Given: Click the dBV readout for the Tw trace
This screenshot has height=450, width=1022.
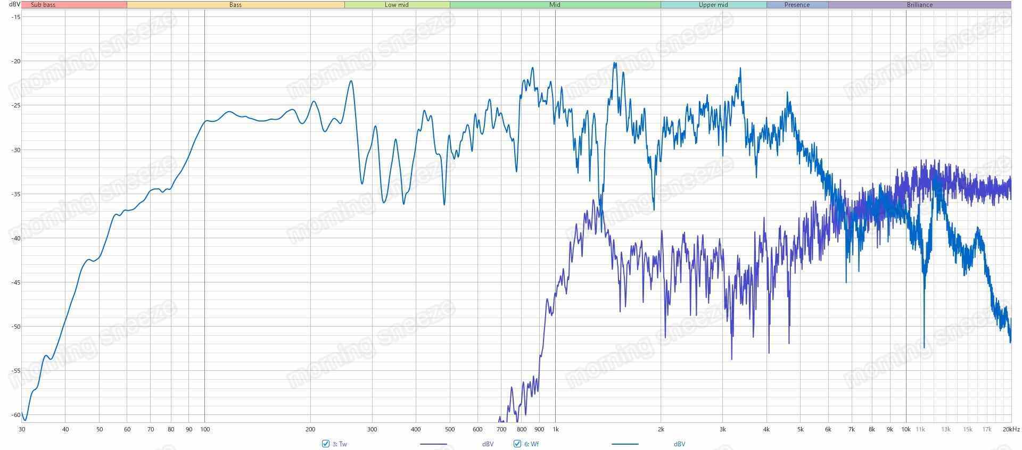Looking at the screenshot, I should click(488, 444).
